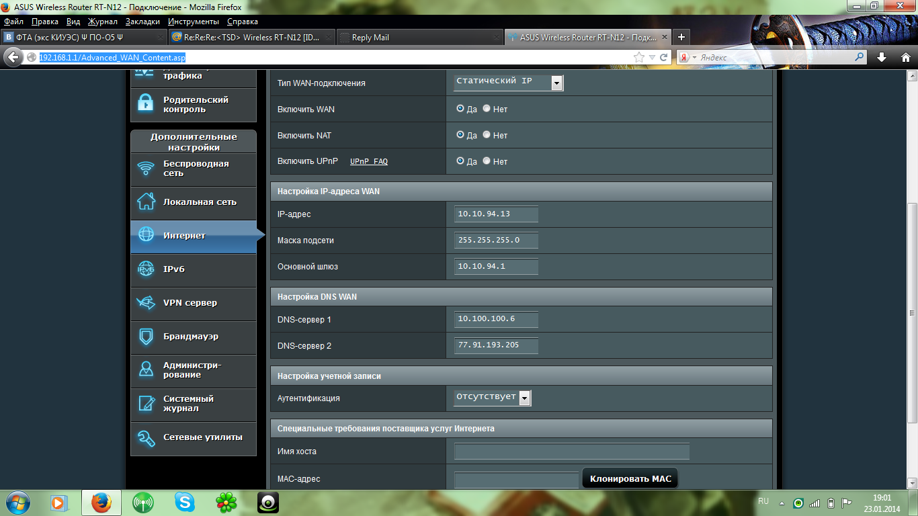Screen dimensions: 918x516
Task: Click the Маска подсети input field
Action: tap(497, 240)
